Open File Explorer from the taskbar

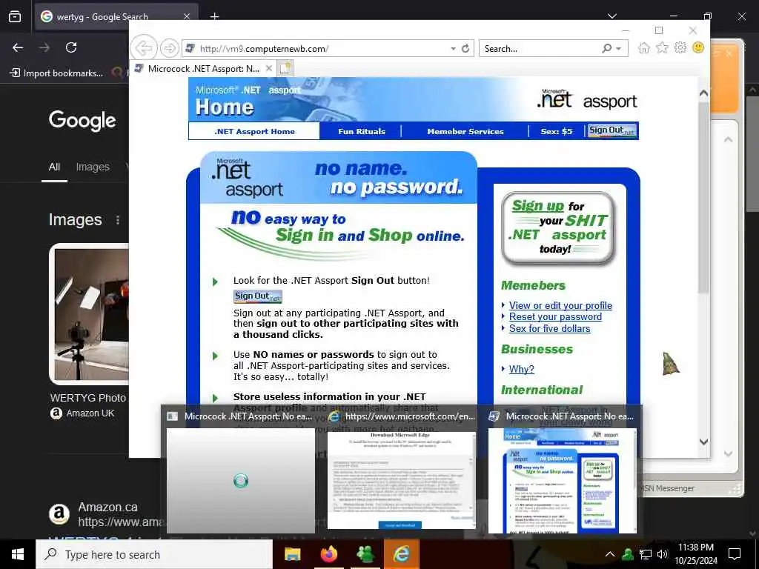tap(292, 554)
